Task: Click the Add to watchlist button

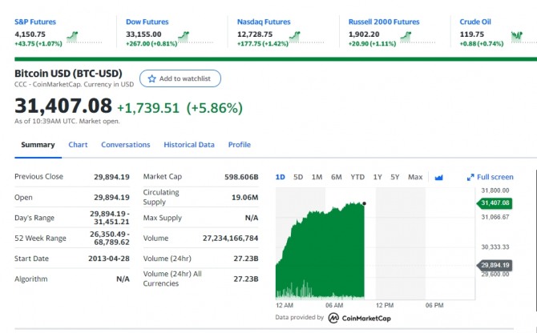Action: coord(180,78)
